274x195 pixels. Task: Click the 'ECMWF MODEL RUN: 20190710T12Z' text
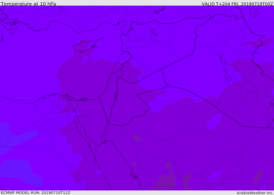pyautogui.click(x=36, y=193)
